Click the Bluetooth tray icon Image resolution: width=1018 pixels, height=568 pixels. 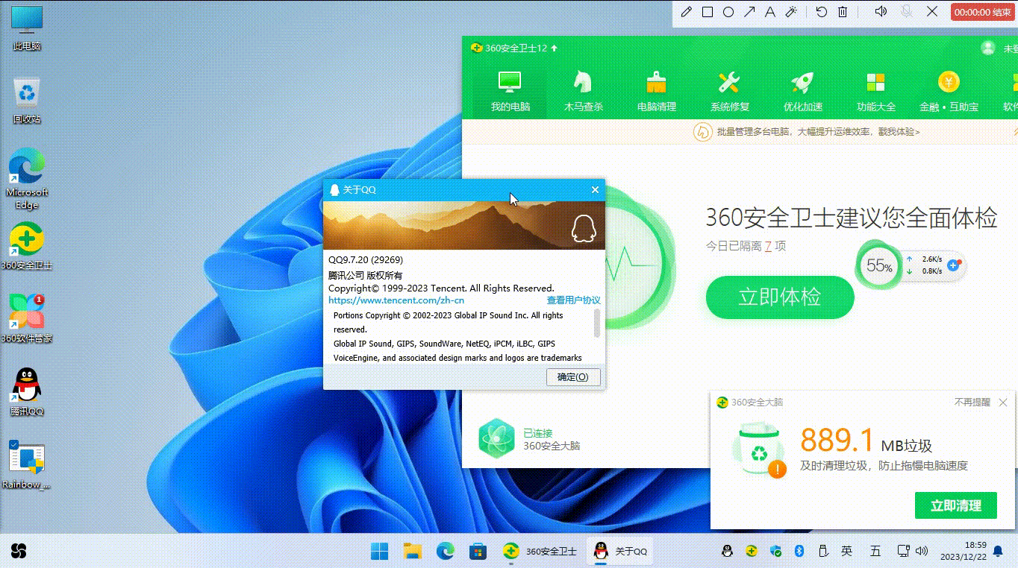[799, 552]
